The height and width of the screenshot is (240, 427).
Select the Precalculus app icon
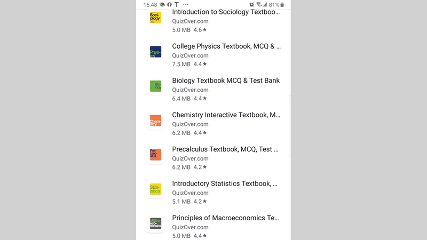155,155
